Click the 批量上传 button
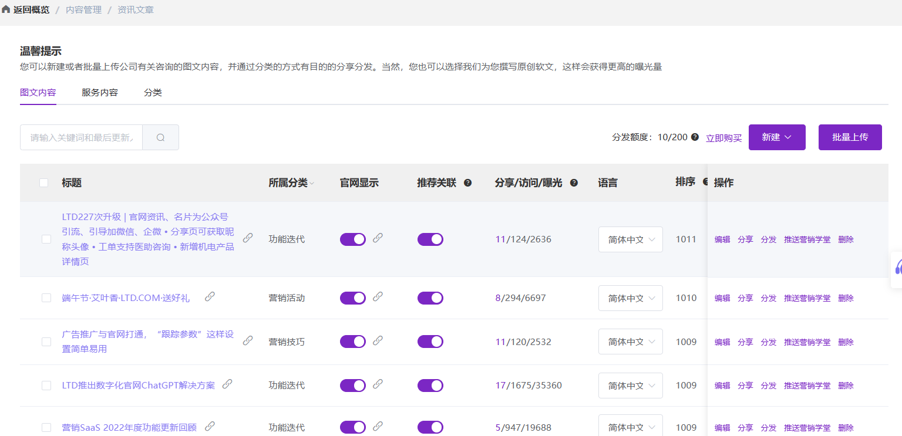Image resolution: width=902 pixels, height=436 pixels. (x=850, y=137)
